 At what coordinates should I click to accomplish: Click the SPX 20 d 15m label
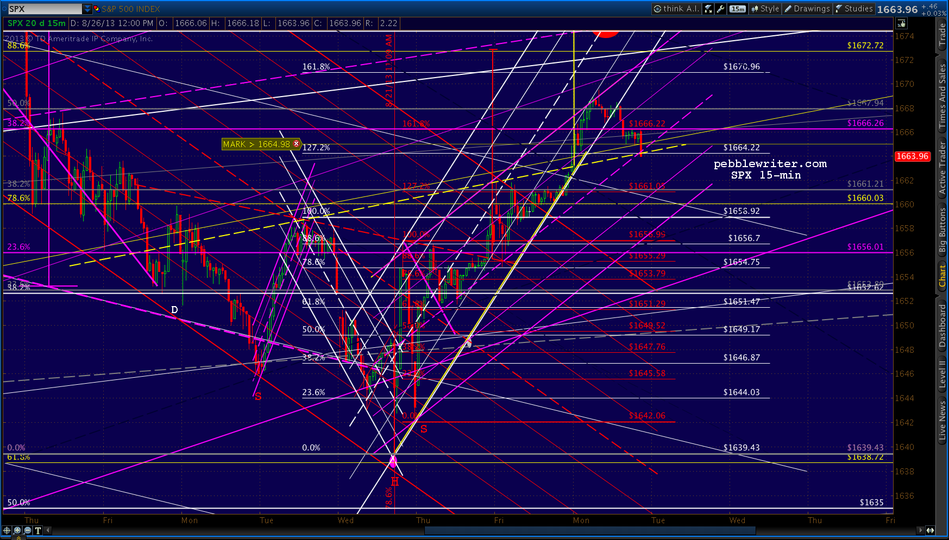coord(36,23)
